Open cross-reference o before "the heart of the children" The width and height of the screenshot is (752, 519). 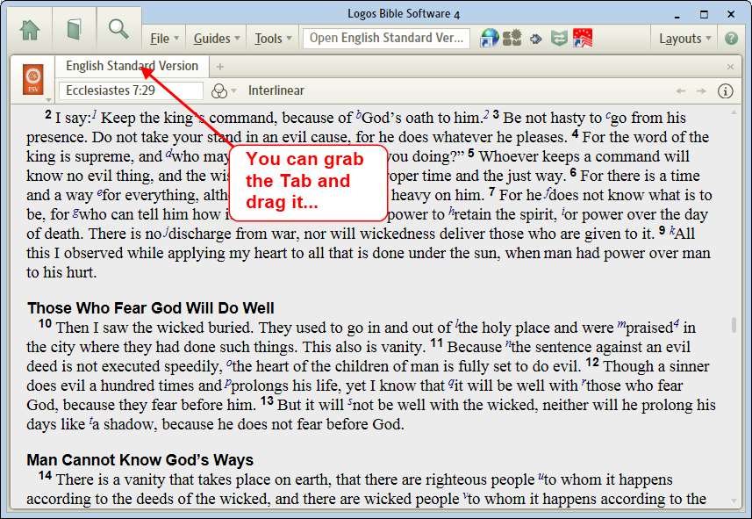pyautogui.click(x=229, y=364)
